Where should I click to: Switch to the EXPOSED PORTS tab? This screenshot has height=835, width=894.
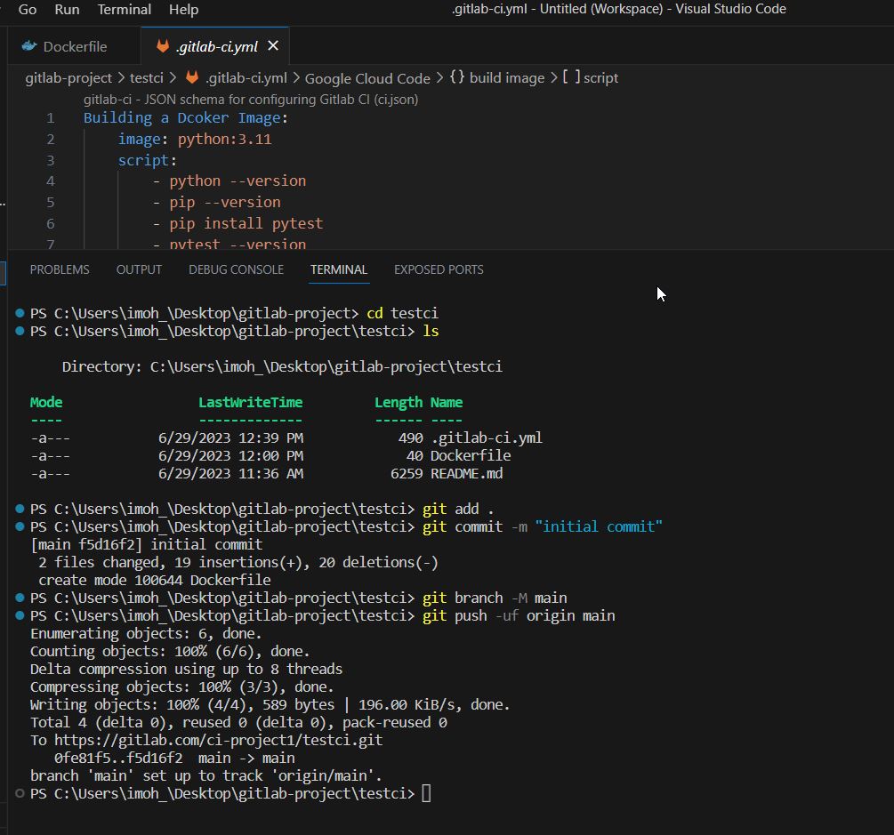click(x=438, y=269)
